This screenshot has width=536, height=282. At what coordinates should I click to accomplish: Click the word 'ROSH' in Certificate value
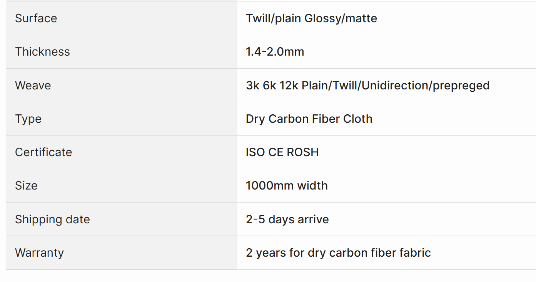pyautogui.click(x=303, y=152)
